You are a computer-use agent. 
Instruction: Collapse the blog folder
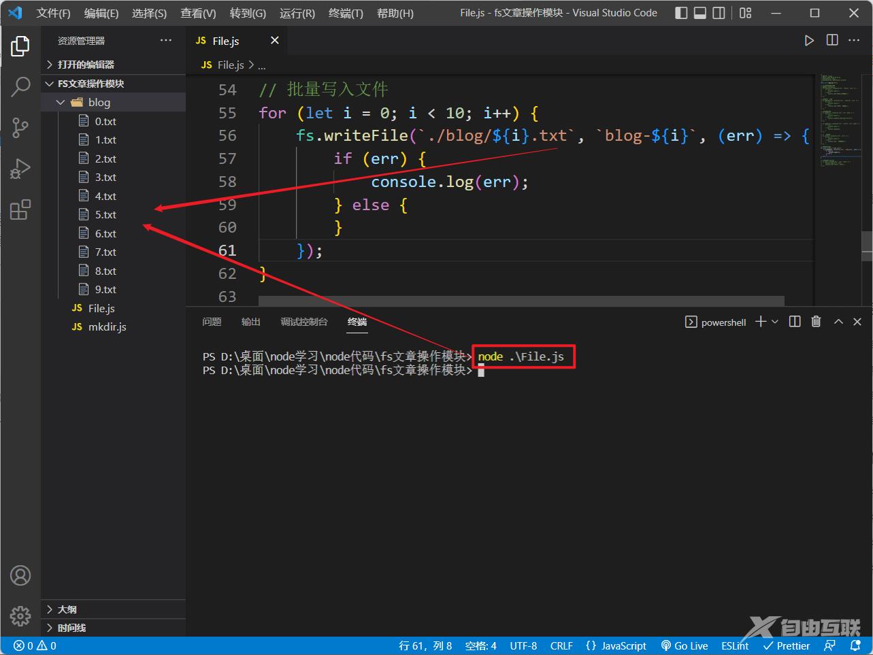[114, 102]
